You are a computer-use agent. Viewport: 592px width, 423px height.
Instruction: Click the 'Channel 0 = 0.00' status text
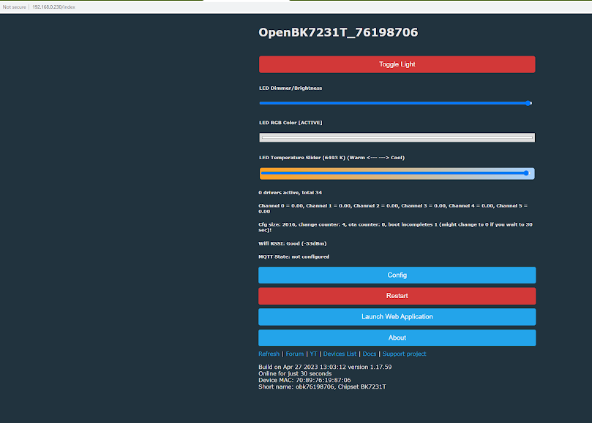393,208
